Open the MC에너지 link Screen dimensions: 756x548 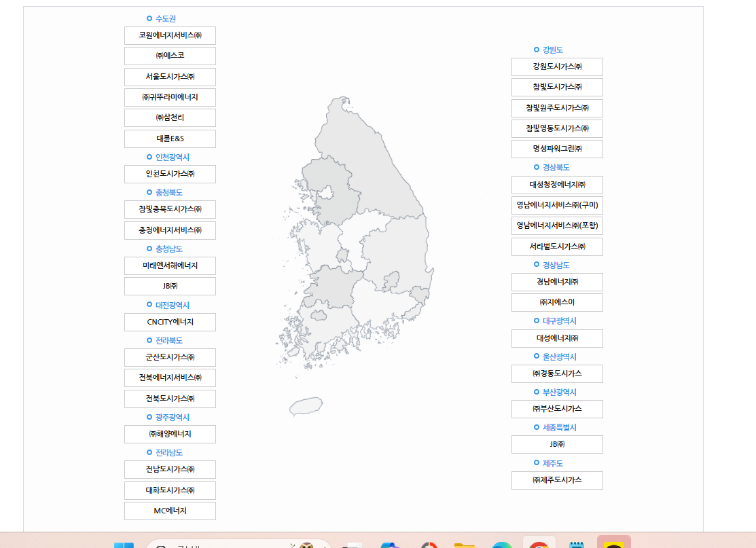coord(170,511)
